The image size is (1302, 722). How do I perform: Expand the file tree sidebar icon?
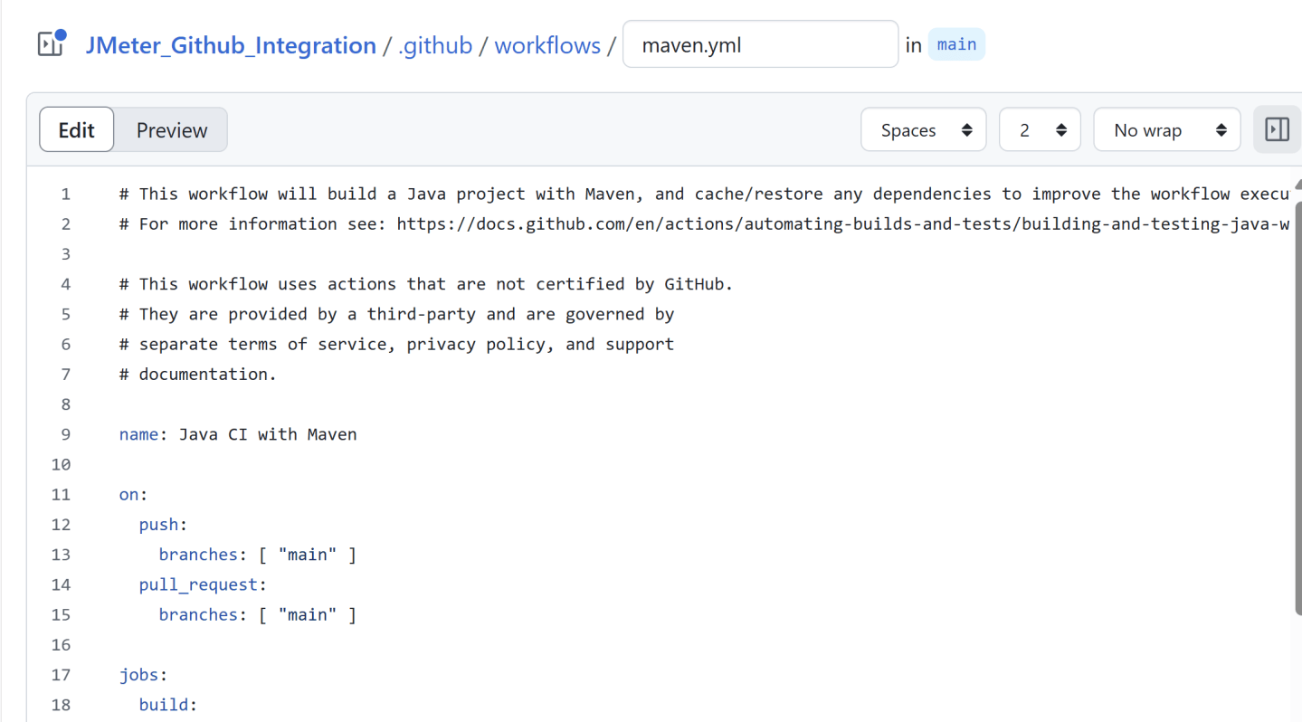click(51, 43)
